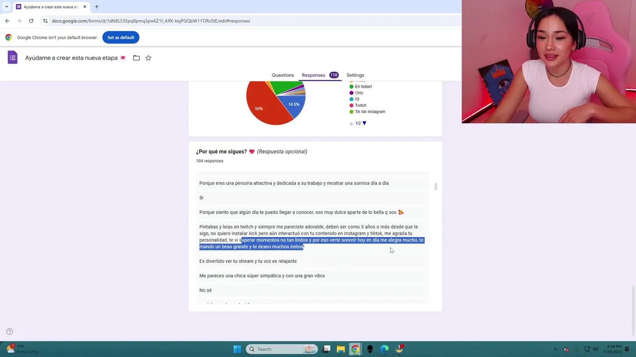Switch to the Questions tab

coord(283,75)
